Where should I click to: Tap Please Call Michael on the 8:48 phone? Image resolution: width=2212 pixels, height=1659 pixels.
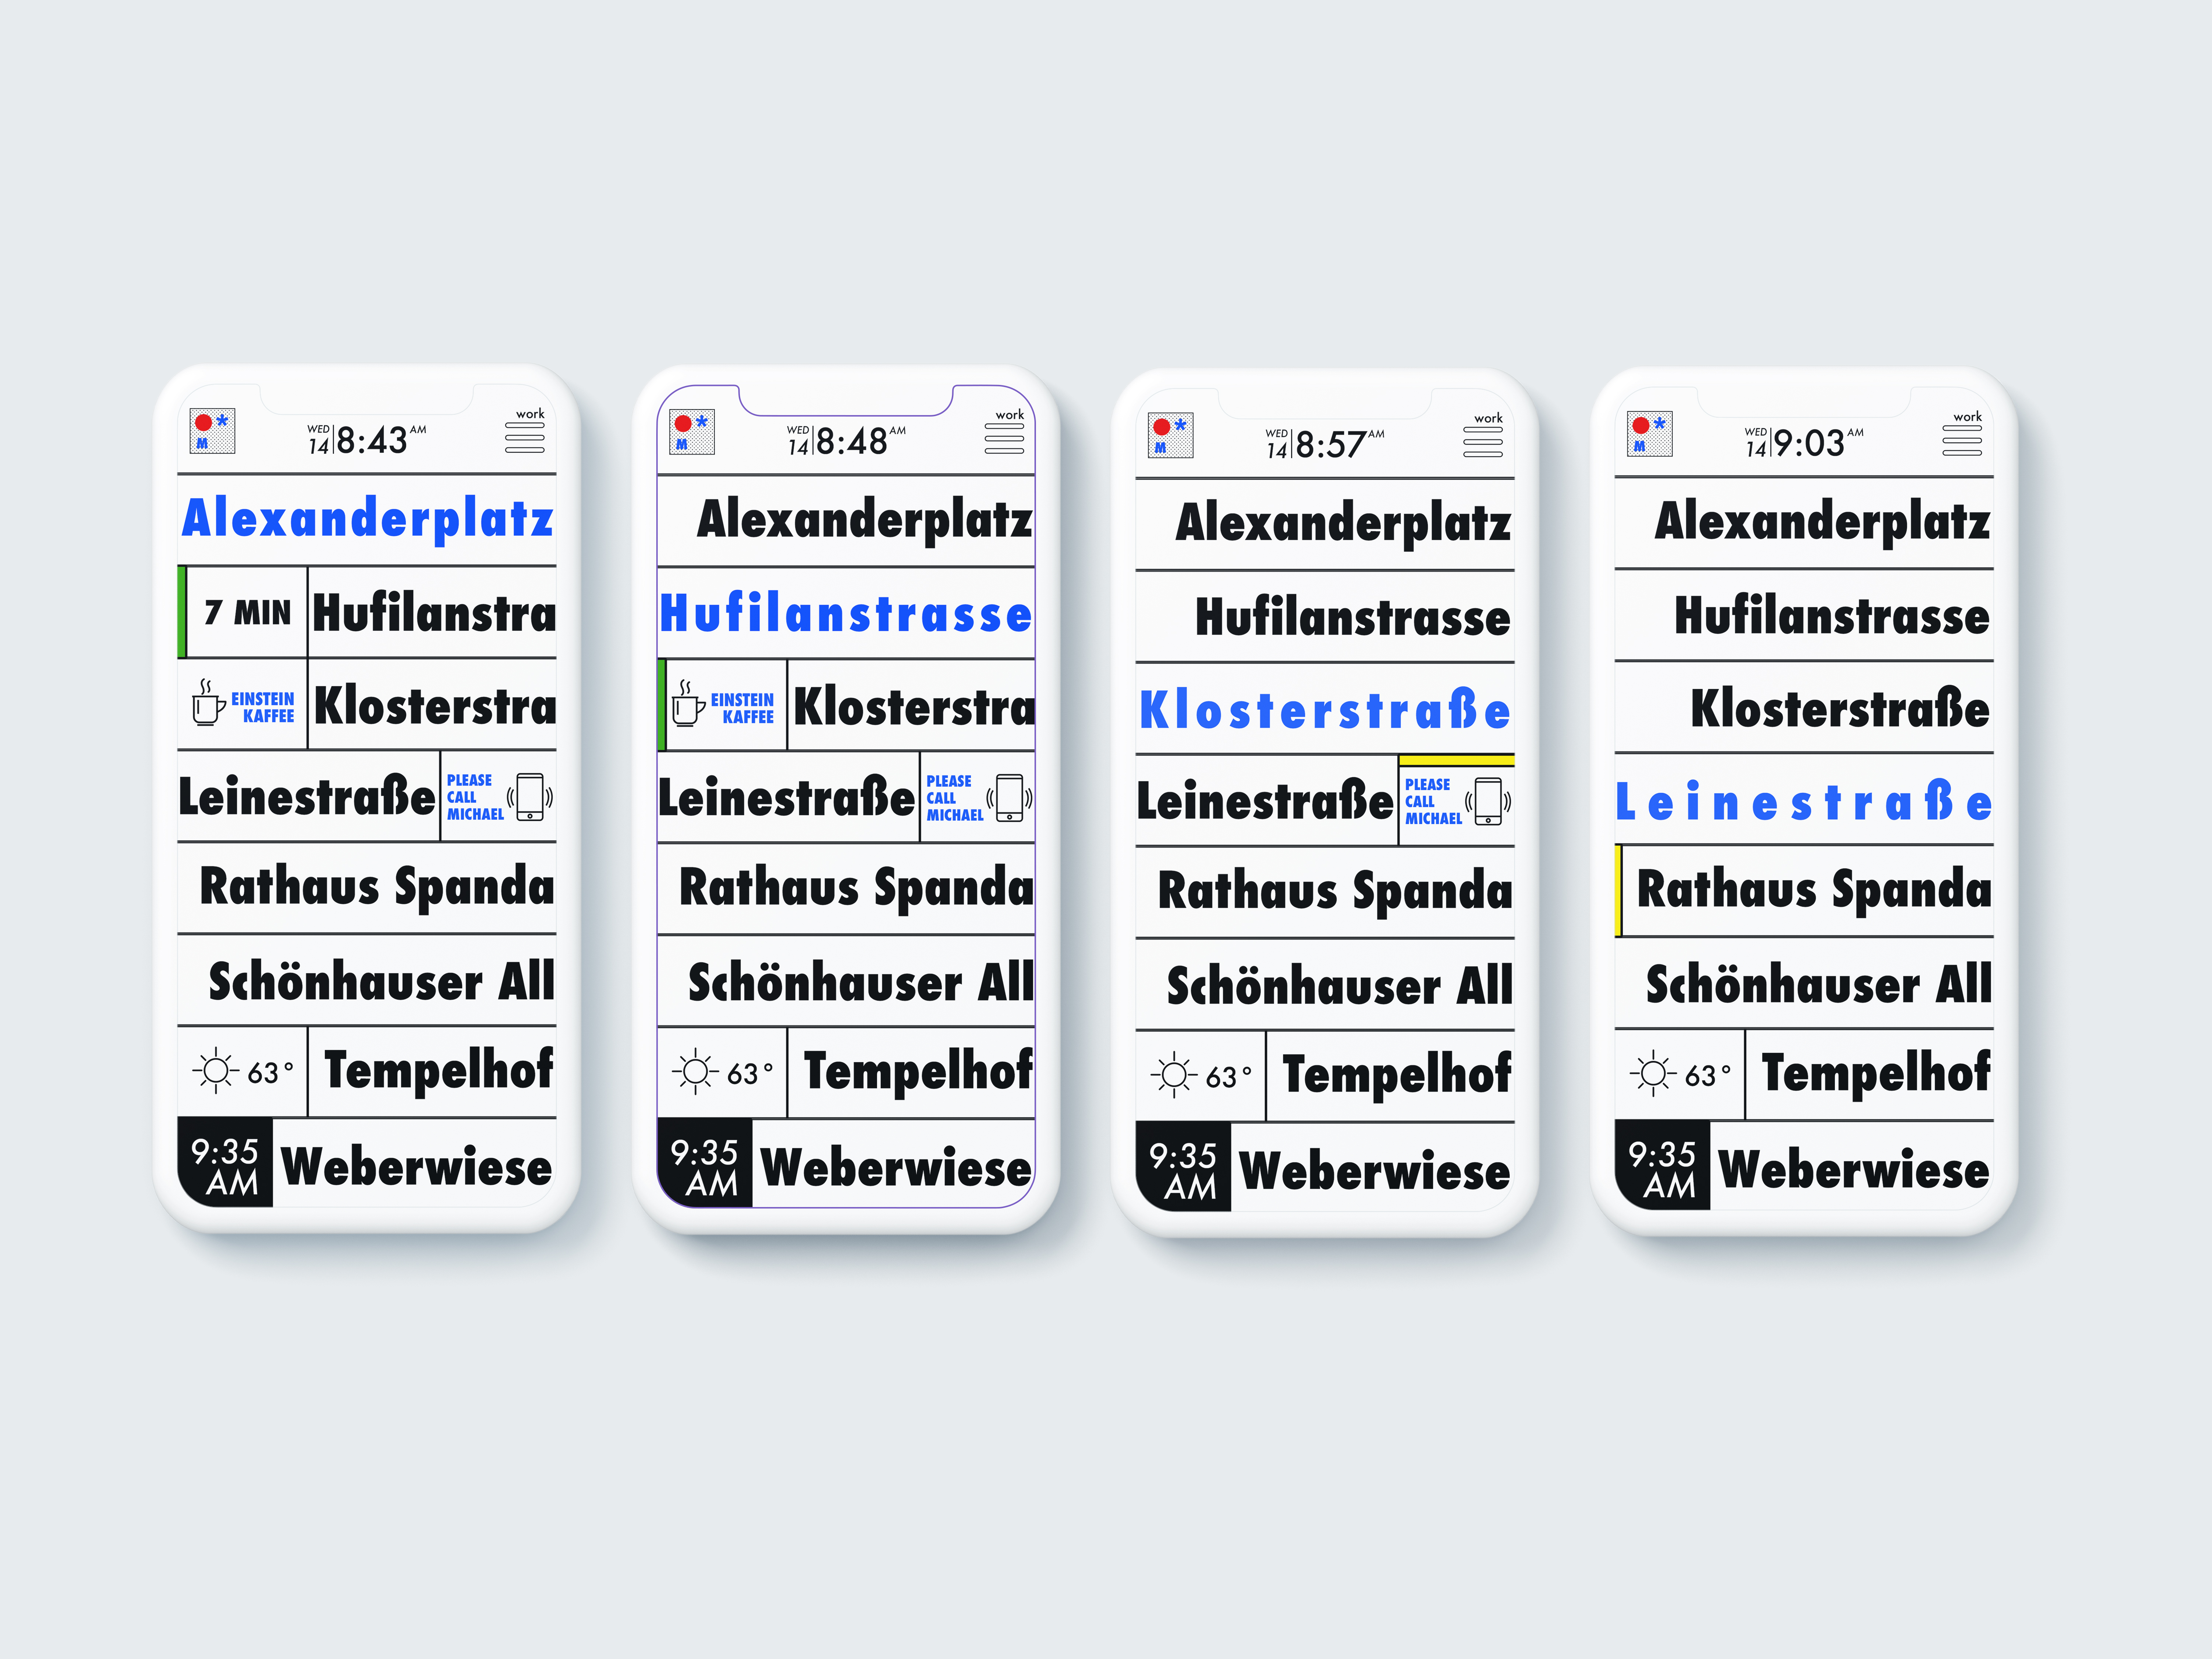tap(954, 798)
